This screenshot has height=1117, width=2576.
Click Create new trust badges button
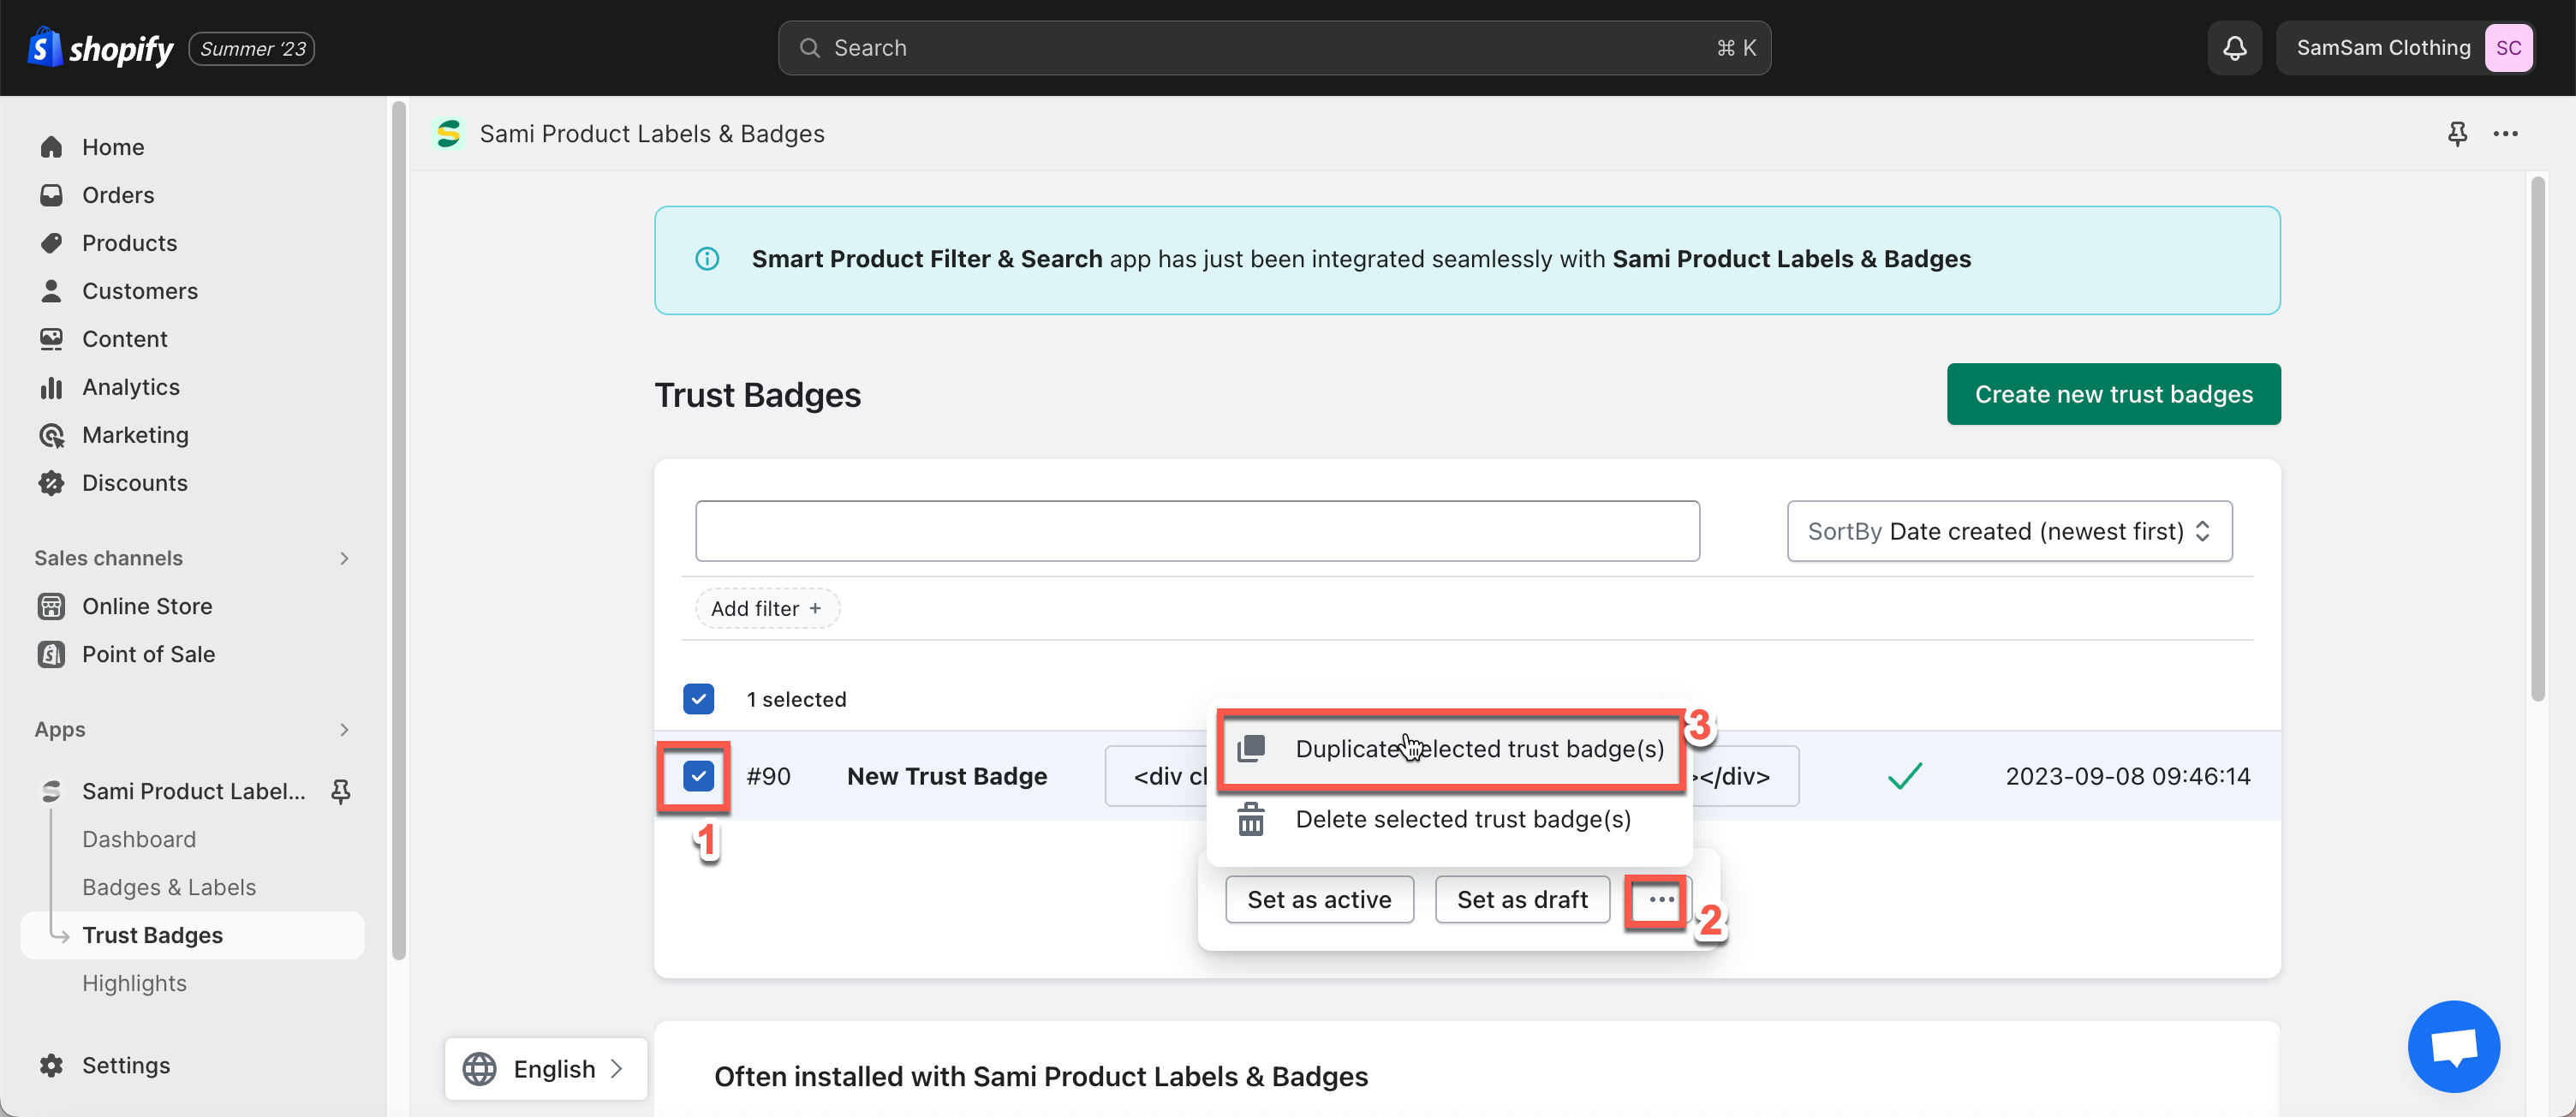coord(2113,394)
